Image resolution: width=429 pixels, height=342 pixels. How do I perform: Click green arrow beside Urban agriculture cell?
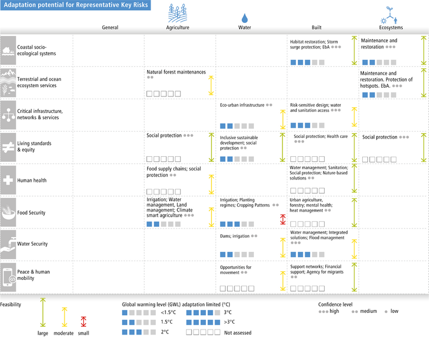[354, 213]
